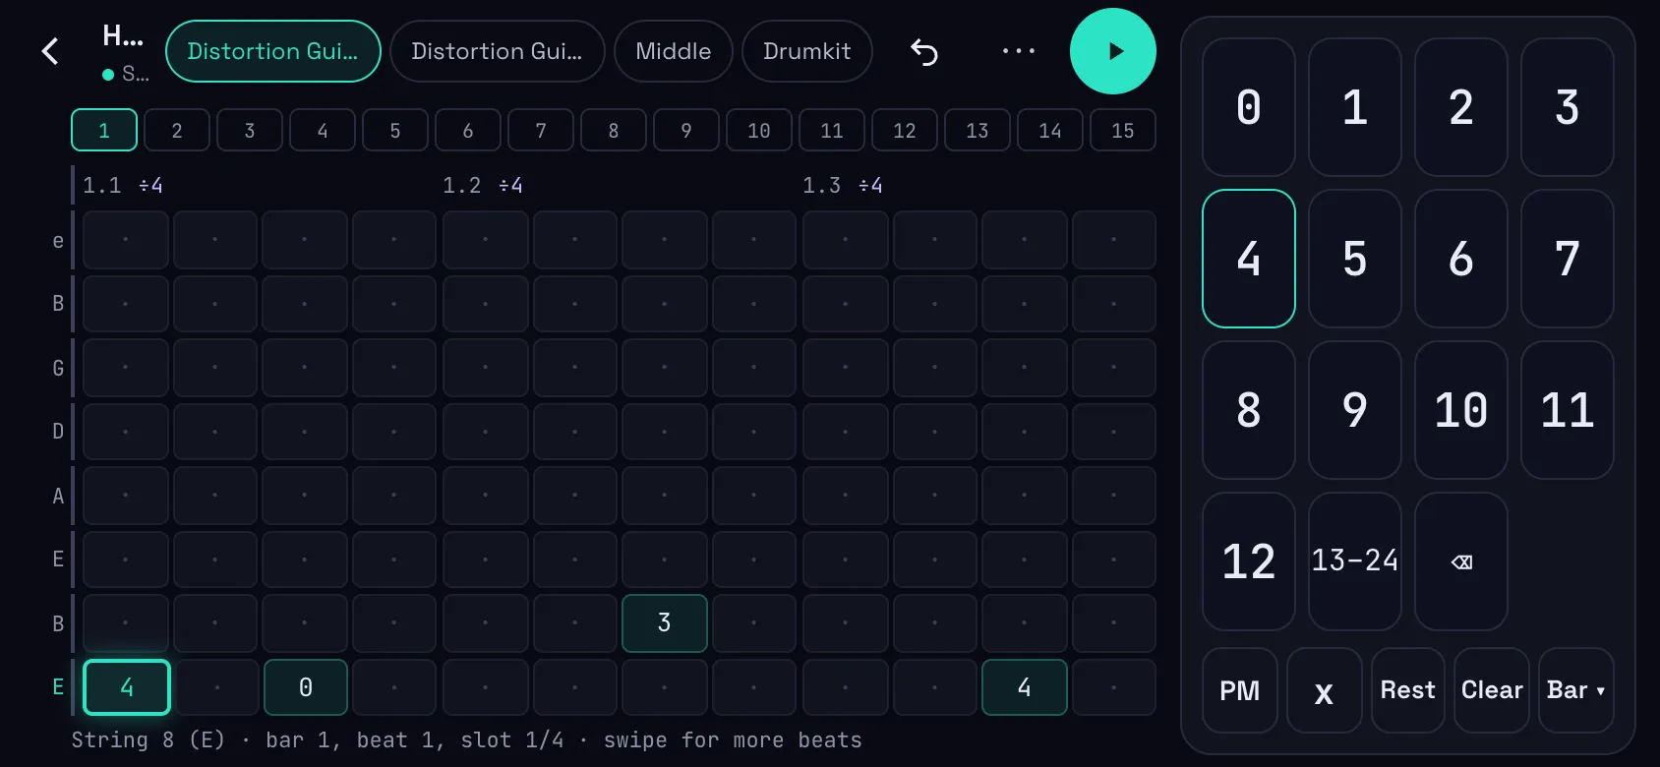Screen dimensions: 1660x767
Task: Select the high e string label
Action: click(58, 241)
